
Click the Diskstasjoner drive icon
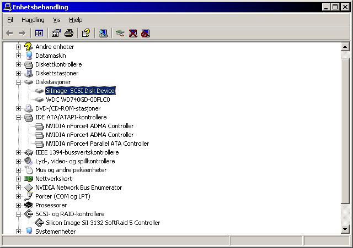pyautogui.click(x=29, y=82)
